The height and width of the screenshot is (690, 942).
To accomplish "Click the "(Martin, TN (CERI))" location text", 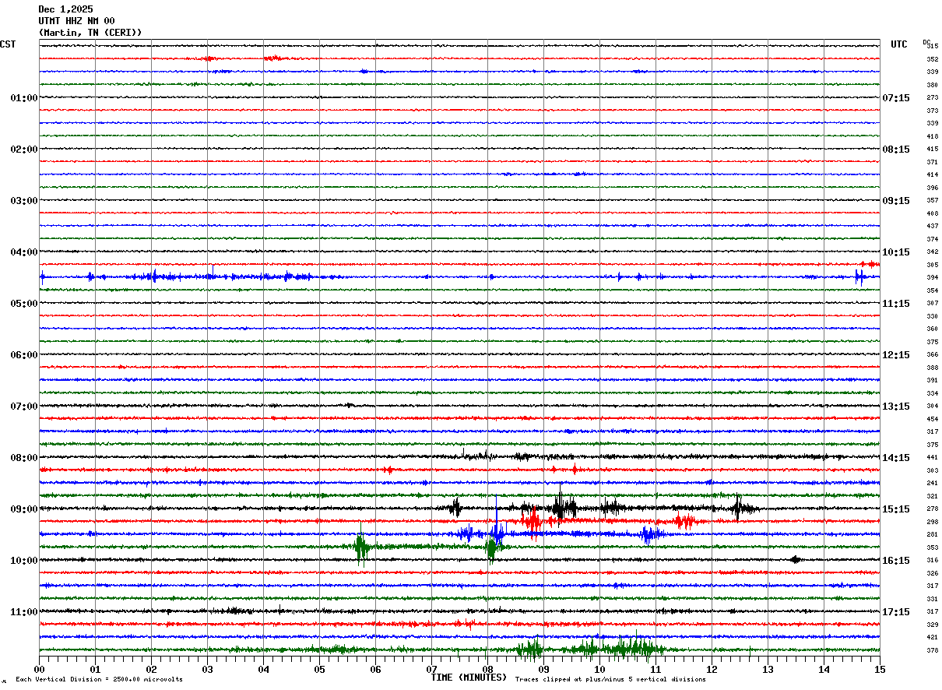I will click(90, 33).
